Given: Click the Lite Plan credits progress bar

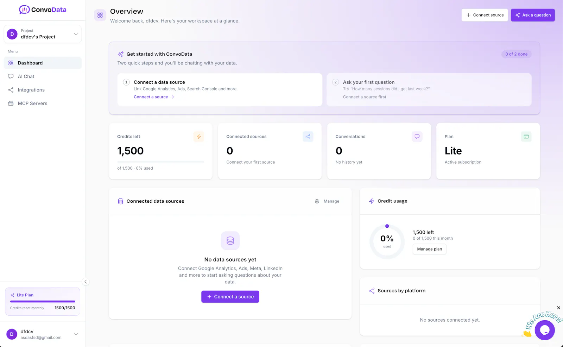Looking at the screenshot, I should point(43,302).
